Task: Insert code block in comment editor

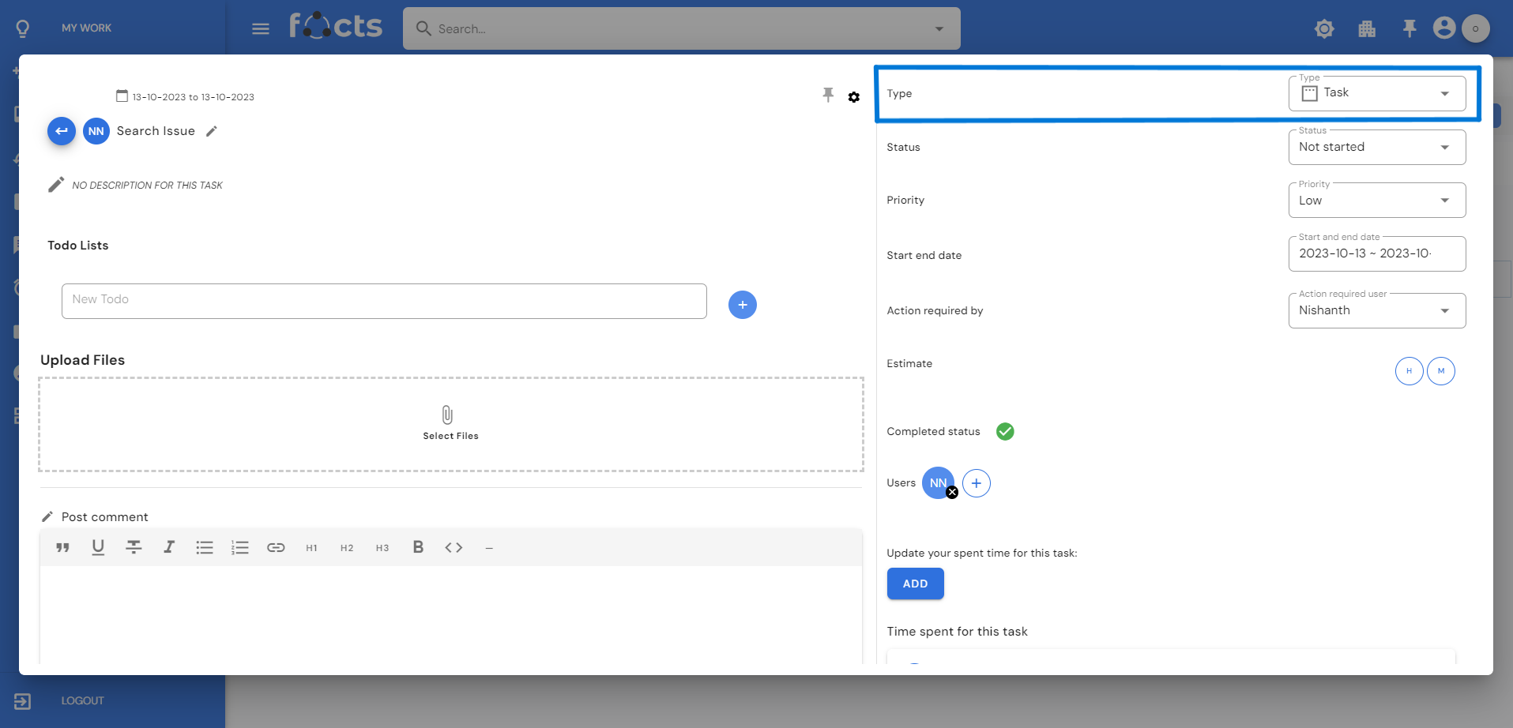Action: (x=454, y=547)
